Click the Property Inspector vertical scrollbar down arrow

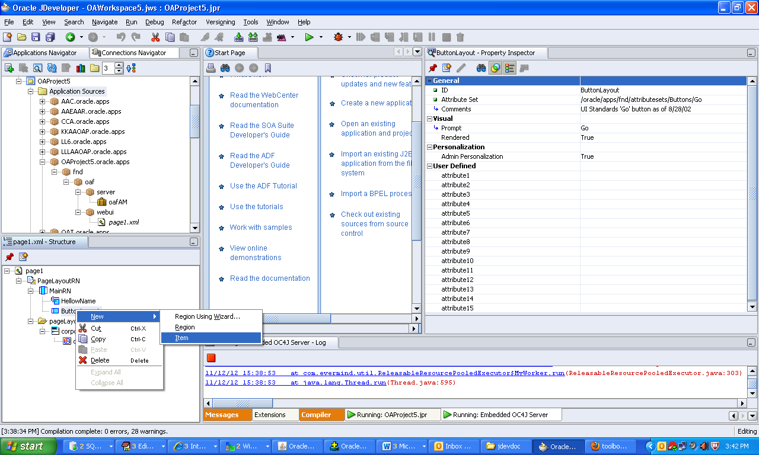[x=752, y=306]
